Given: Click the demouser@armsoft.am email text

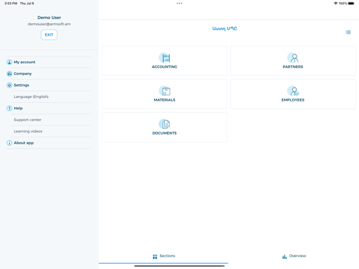Looking at the screenshot, I should pos(49,24).
